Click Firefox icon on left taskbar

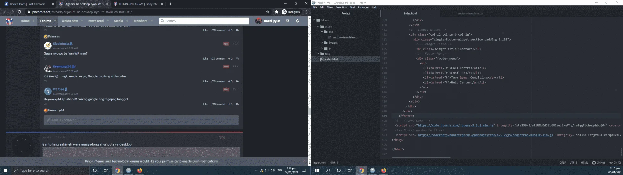coord(140,170)
